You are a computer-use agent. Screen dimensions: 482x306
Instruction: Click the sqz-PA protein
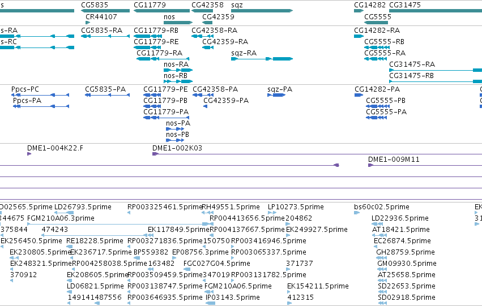click(x=276, y=95)
